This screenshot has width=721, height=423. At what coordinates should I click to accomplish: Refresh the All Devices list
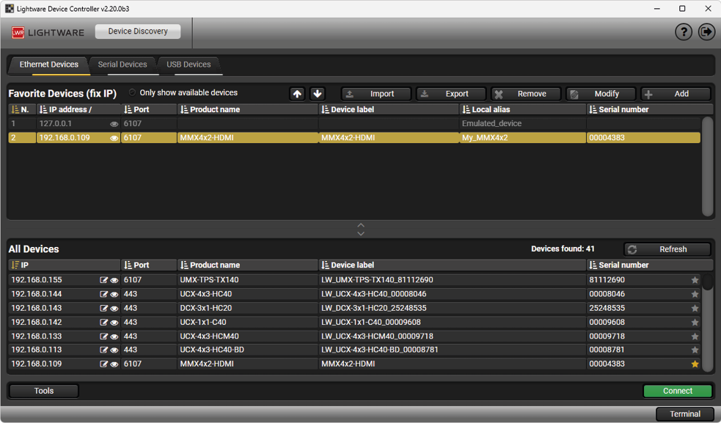667,249
